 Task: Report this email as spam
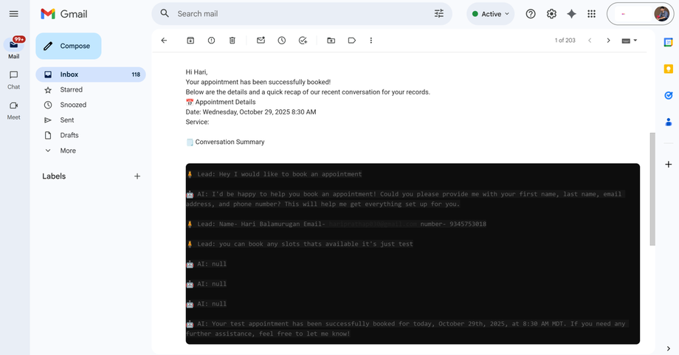tap(211, 41)
